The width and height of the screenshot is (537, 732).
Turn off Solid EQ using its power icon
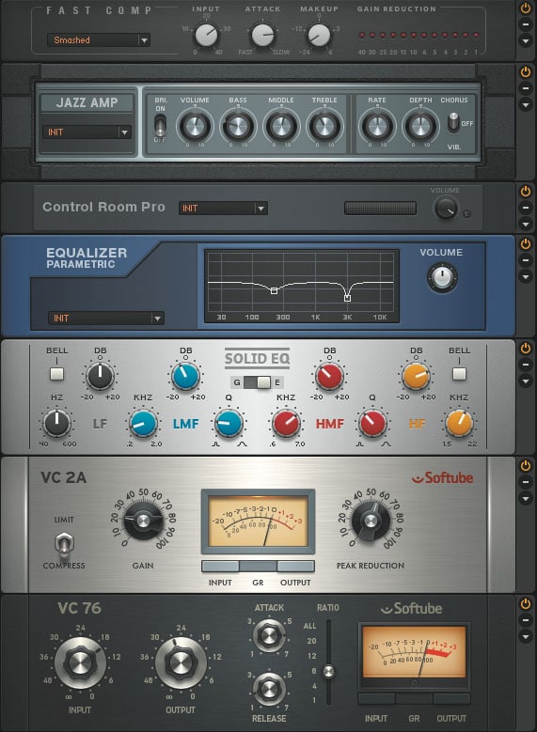pos(526,348)
